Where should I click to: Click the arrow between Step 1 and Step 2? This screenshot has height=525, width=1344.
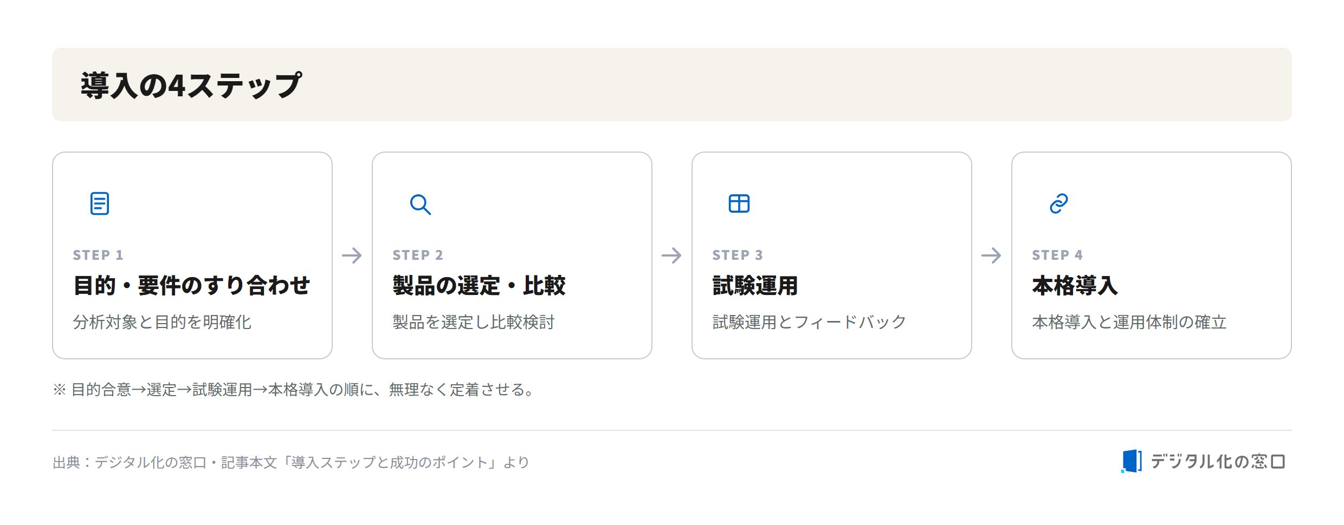point(352,255)
